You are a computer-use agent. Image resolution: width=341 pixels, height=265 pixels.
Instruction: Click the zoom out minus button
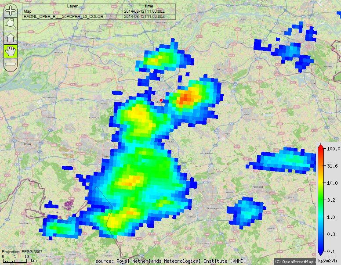[11, 64]
